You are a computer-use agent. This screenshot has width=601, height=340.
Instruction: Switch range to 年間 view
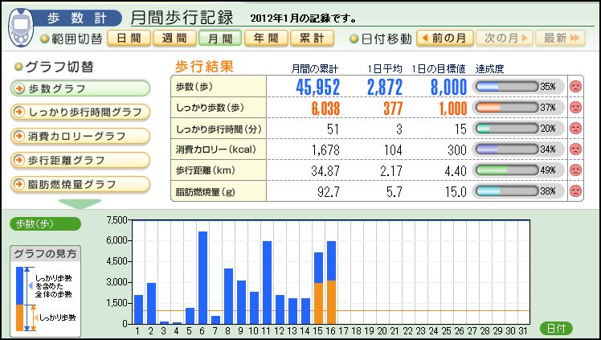(266, 39)
